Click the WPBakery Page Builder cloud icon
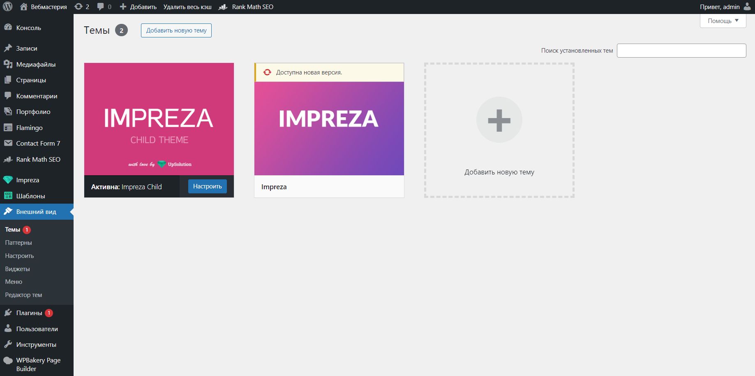 8,360
